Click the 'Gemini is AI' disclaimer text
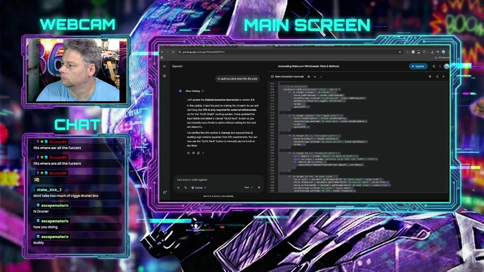The height and width of the screenshot is (272, 484). [219, 196]
